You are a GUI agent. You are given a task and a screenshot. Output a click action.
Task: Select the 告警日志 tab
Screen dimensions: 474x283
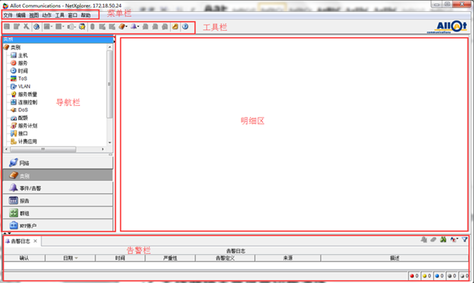(21, 241)
